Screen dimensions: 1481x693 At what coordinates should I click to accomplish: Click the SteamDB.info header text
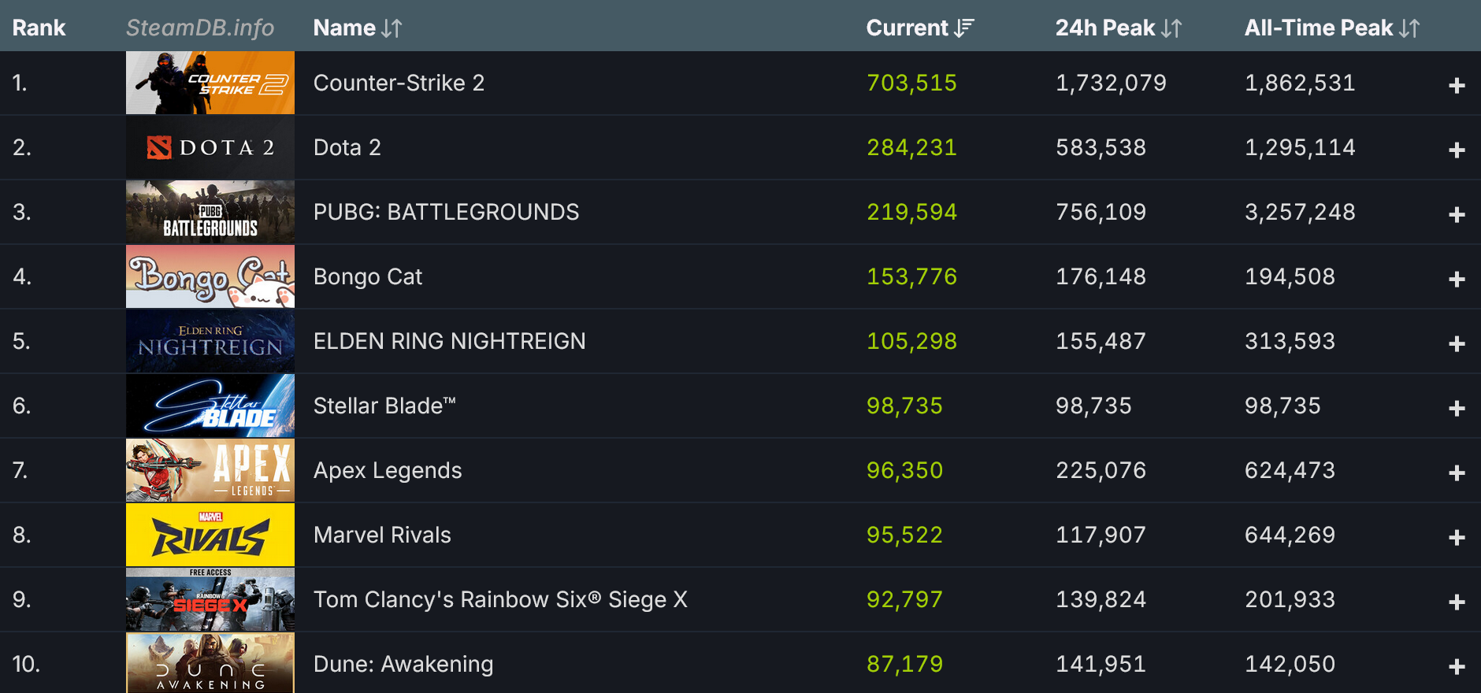[x=200, y=28]
